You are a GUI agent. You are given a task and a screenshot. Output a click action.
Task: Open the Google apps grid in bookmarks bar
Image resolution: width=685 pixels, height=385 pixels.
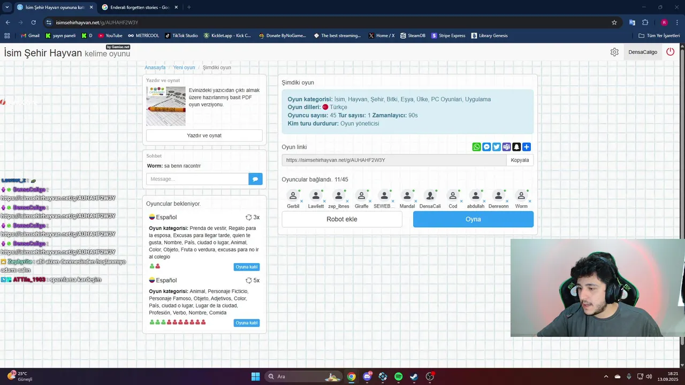pyautogui.click(x=7, y=36)
